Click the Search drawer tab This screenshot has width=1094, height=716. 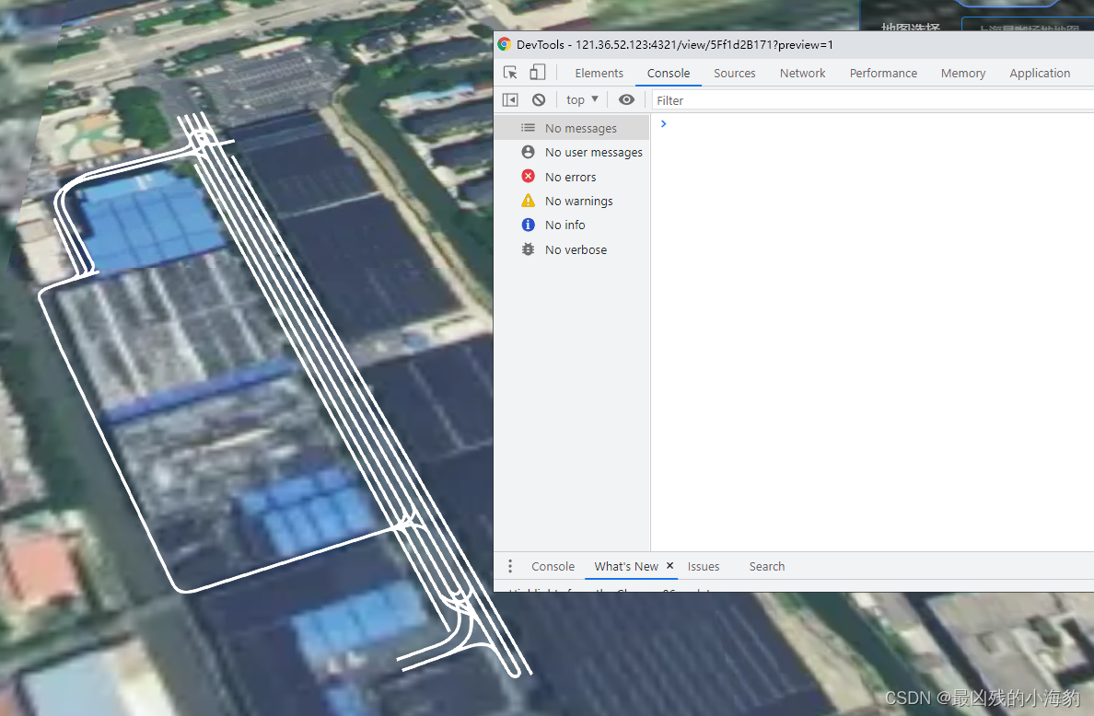click(766, 566)
